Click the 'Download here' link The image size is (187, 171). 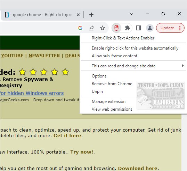[138, 168]
